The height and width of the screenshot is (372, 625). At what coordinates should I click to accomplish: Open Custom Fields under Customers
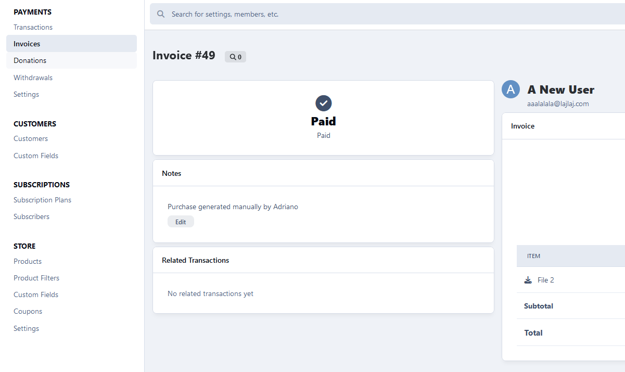coord(36,156)
